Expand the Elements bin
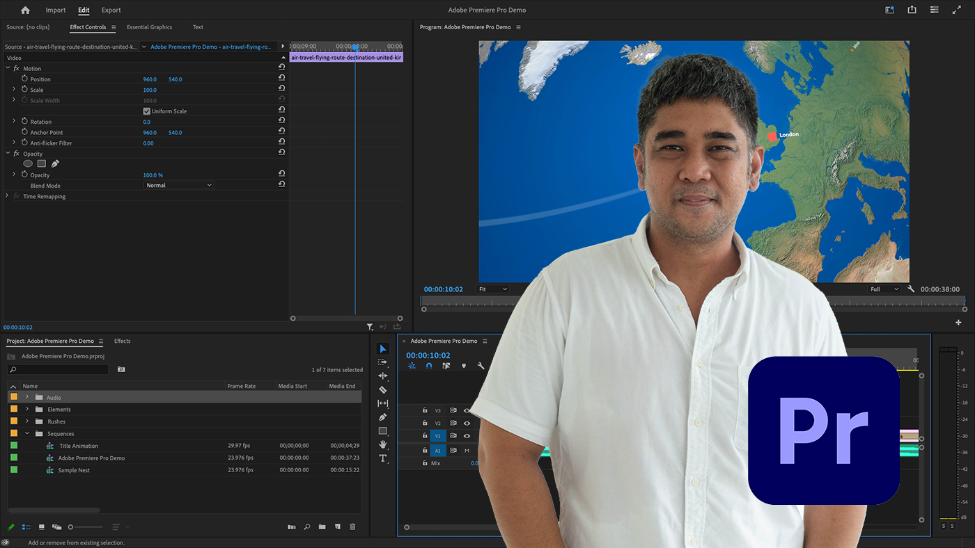The image size is (975, 548). 27,410
